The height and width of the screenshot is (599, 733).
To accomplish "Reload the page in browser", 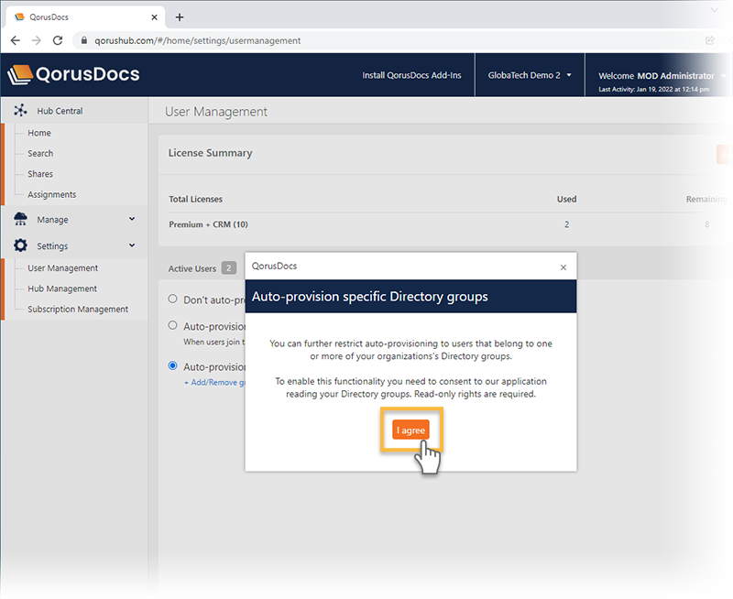I will click(x=58, y=40).
